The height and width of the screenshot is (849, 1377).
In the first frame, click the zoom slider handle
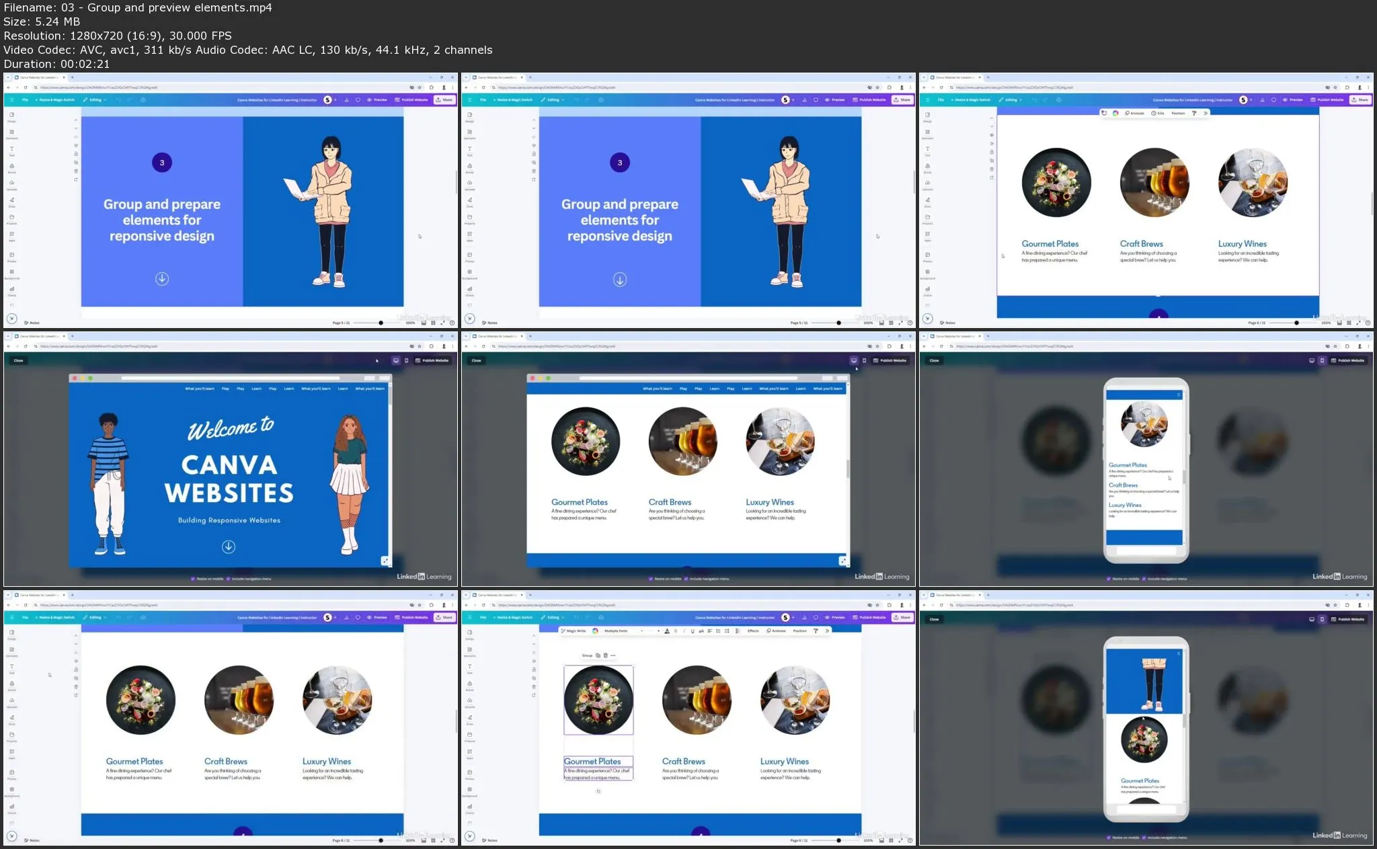[x=381, y=323]
